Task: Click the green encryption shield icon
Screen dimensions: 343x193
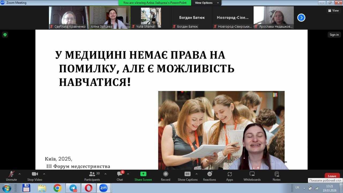Action: [x=5, y=35]
